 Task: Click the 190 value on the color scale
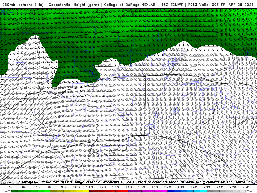(x=194, y=187)
